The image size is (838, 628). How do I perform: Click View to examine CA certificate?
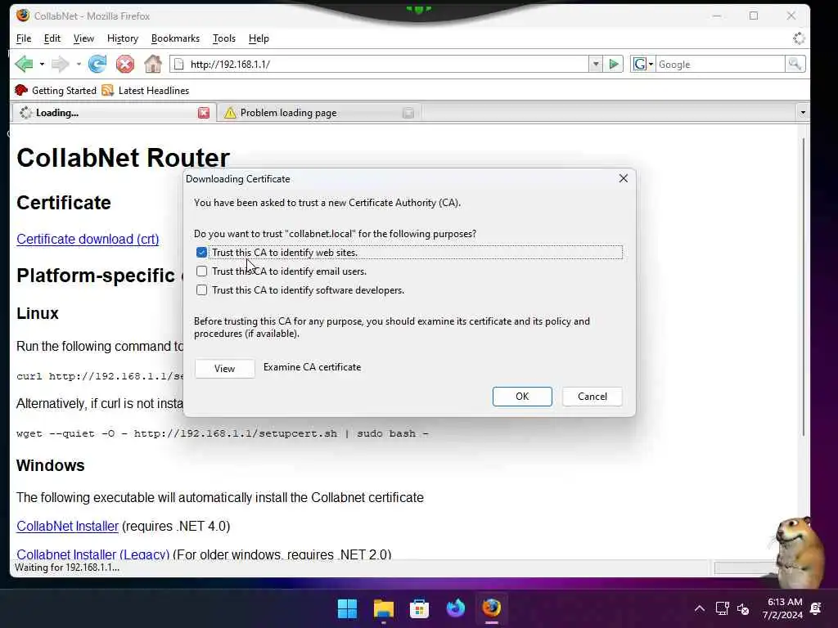click(224, 369)
